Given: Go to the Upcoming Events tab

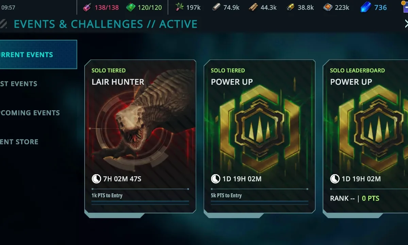Looking at the screenshot, I should pos(30,113).
